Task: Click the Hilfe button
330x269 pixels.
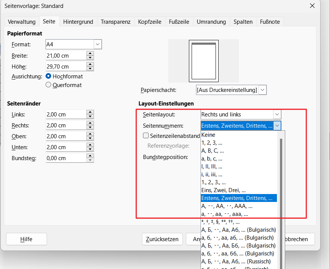Action: (26, 239)
